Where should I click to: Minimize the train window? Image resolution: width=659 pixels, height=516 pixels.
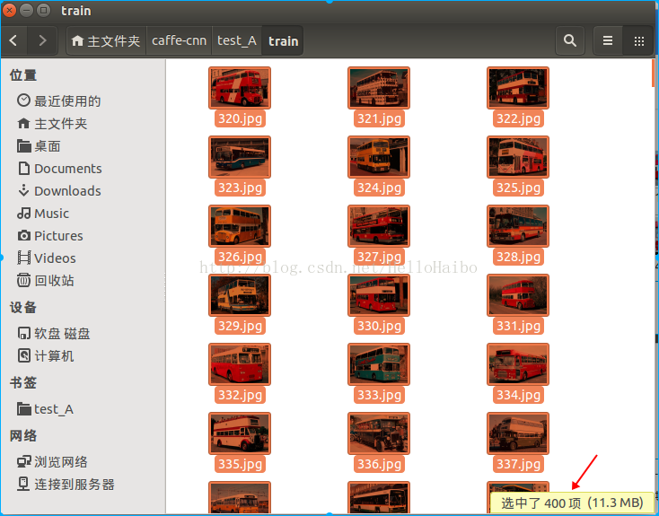26,10
